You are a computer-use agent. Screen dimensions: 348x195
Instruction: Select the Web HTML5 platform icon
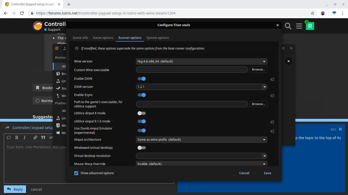tap(58, 125)
